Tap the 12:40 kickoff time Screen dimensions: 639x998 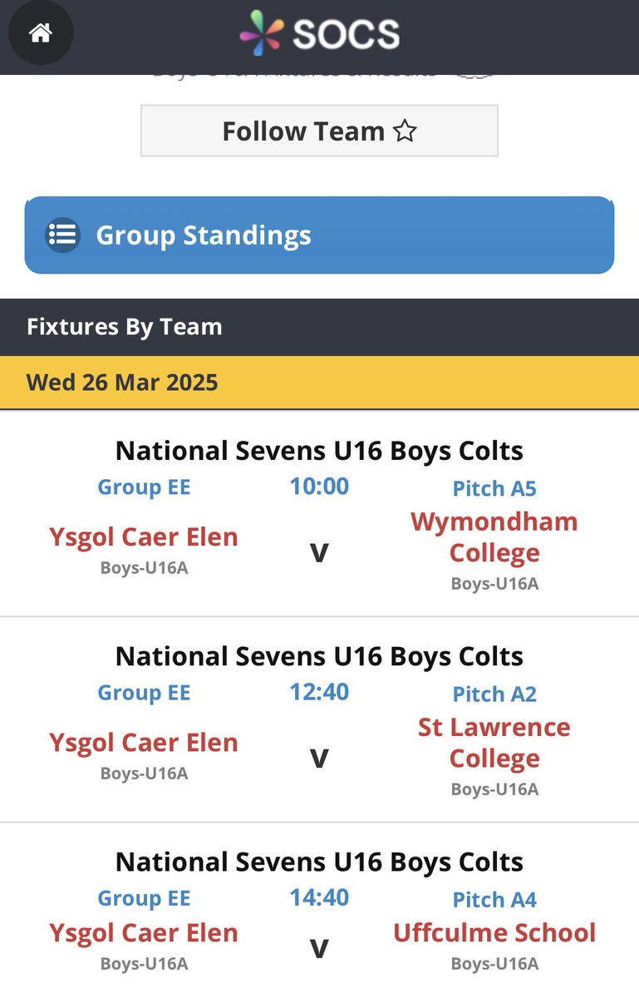pyautogui.click(x=319, y=692)
